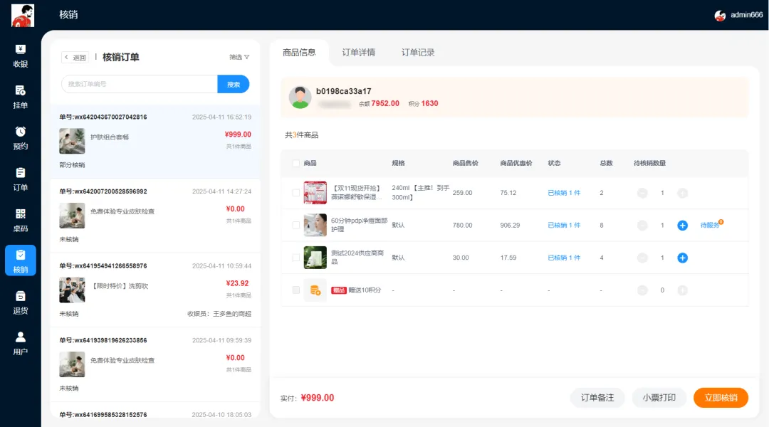Open 【限时特价】洗剪吹 order thumbnail
The height and width of the screenshot is (427, 769).
[72, 290]
